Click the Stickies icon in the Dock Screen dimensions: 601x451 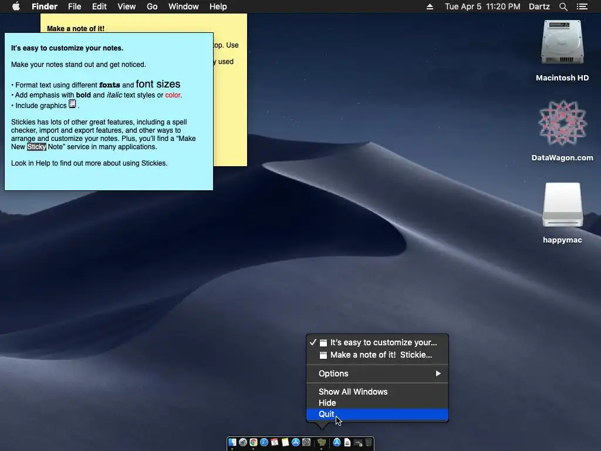click(322, 443)
